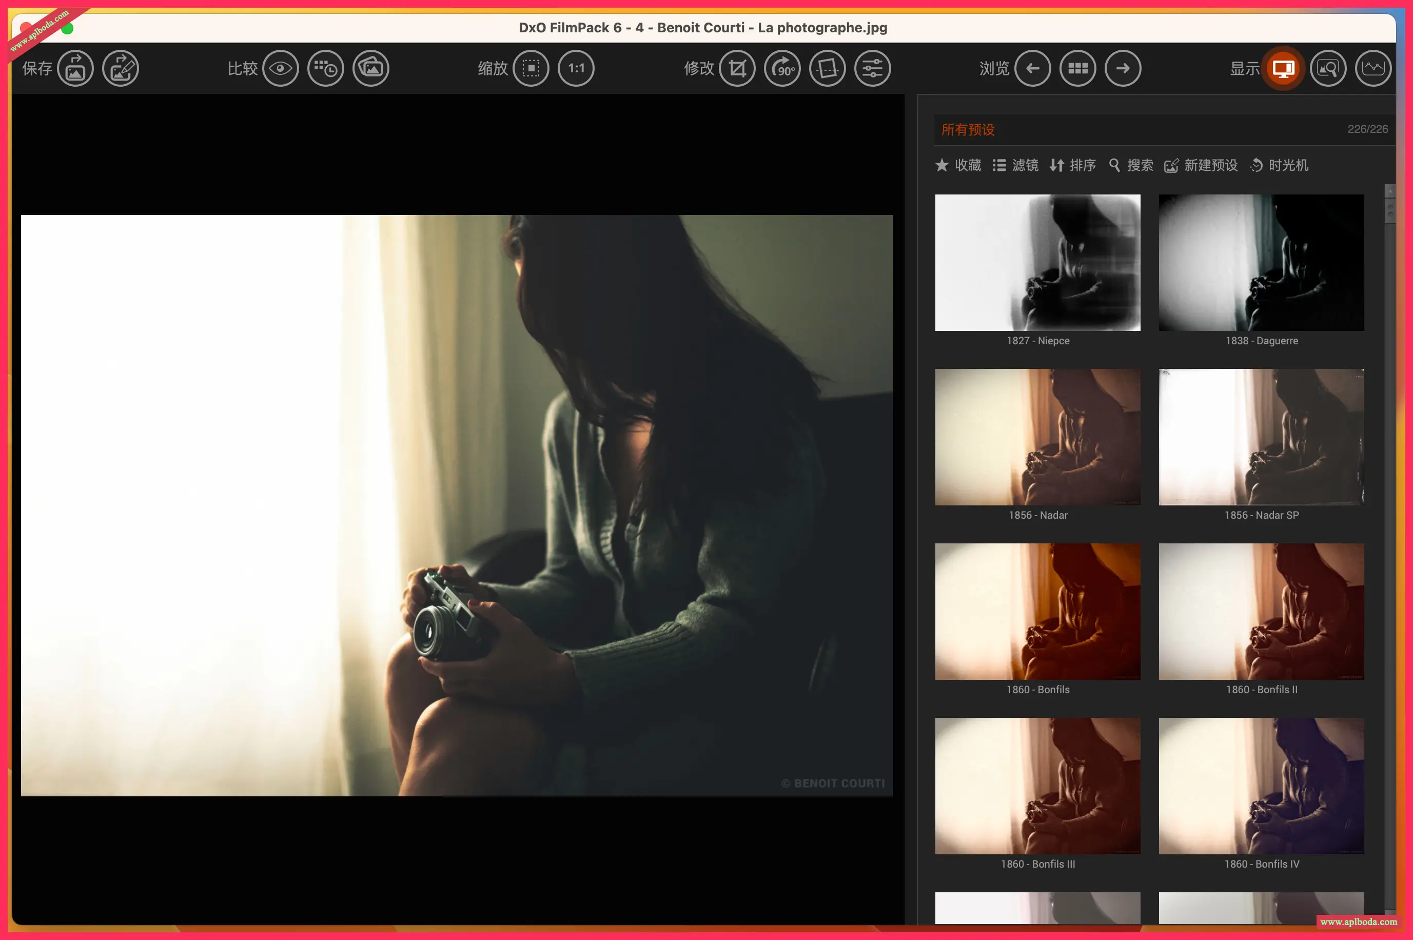
Task: Go to the previous image arrow
Action: pos(1032,68)
